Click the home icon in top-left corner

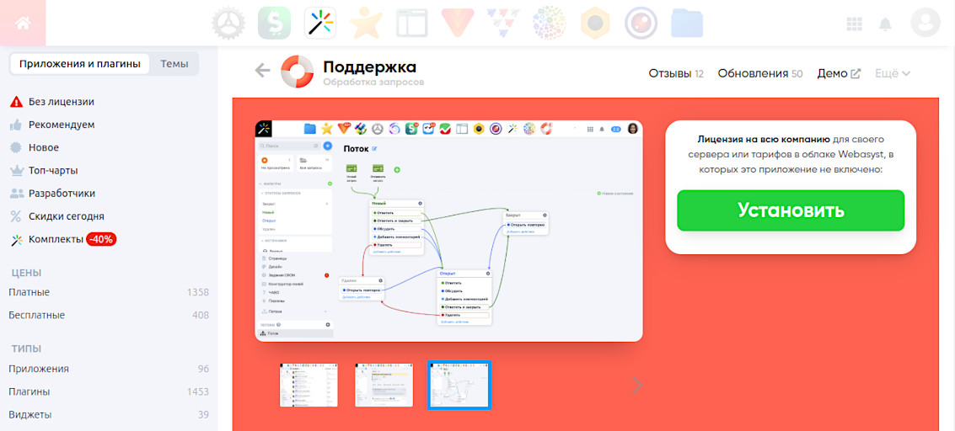pos(23,23)
